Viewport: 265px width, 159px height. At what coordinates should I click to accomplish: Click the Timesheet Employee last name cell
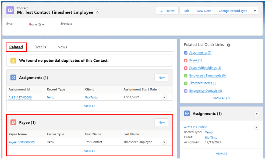[138, 142]
